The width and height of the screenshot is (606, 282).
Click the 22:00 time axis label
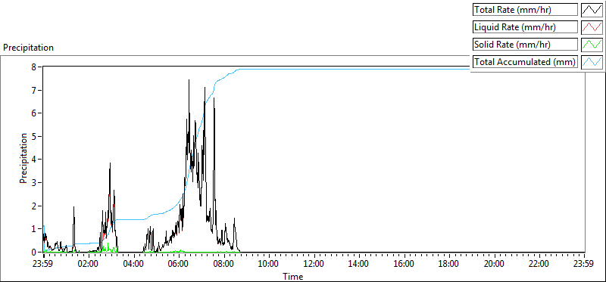pos(539,265)
